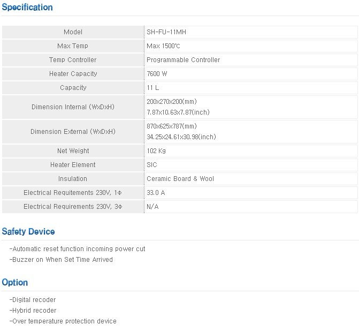Select the Dimension Internal (WxDxH) label
The image size is (359, 332).
[x=73, y=107]
